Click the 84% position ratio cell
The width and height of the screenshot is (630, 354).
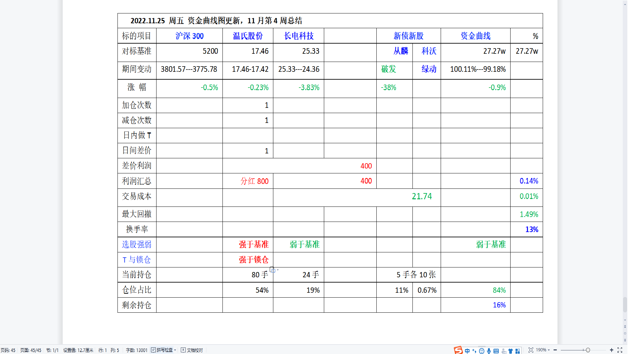coord(475,290)
